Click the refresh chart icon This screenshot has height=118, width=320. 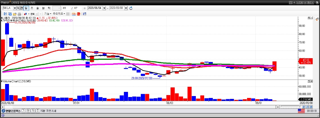pos(131,8)
